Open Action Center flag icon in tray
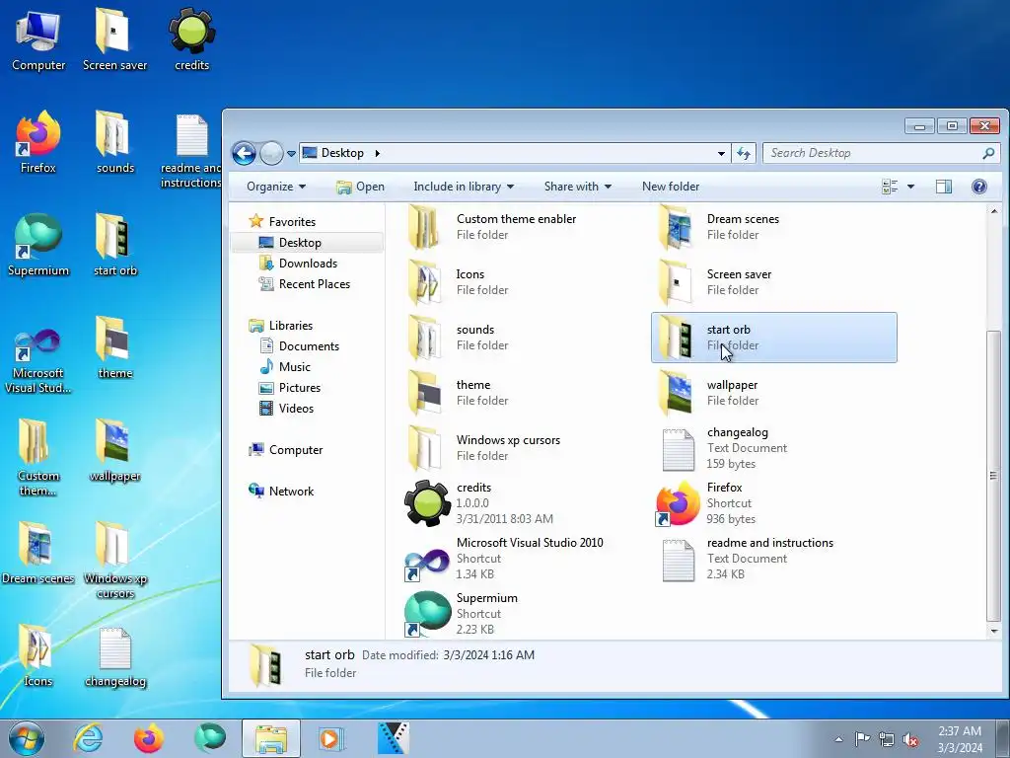 (862, 739)
